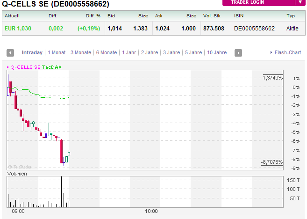This screenshot has height=219, width=307.
Task: Click the Vol. Stk. column header
Action: pyautogui.click(x=212, y=16)
